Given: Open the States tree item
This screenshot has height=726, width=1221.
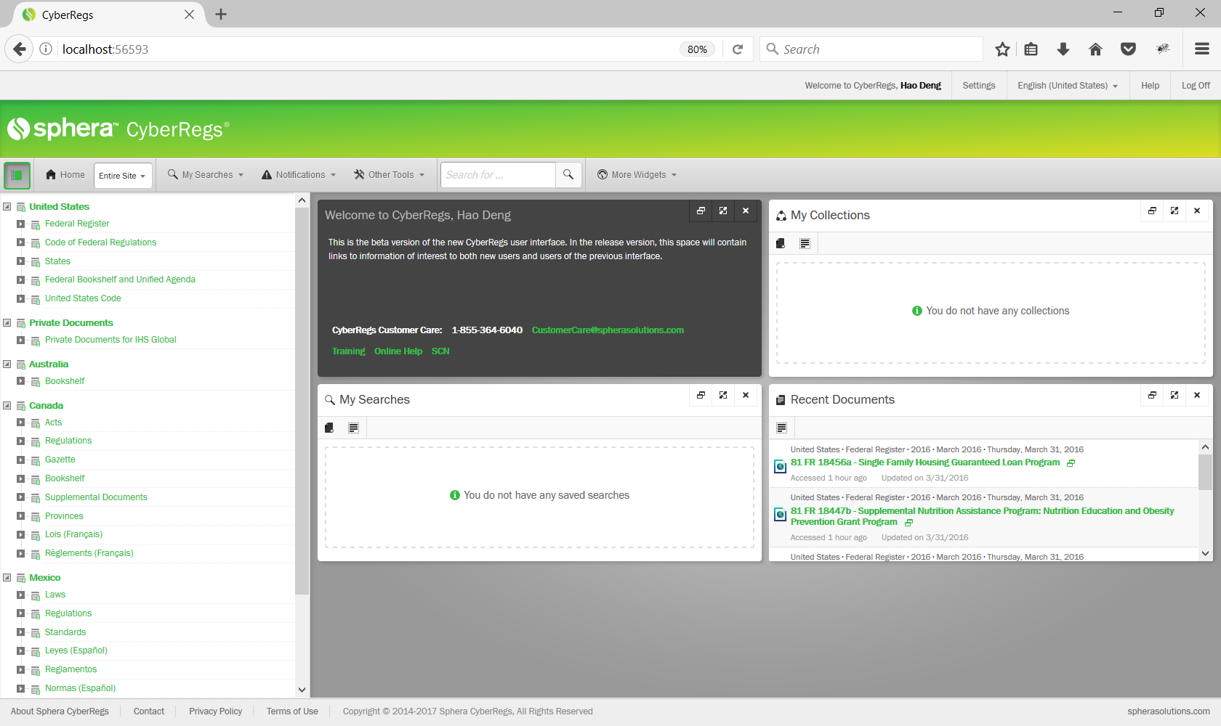Looking at the screenshot, I should click(x=57, y=261).
